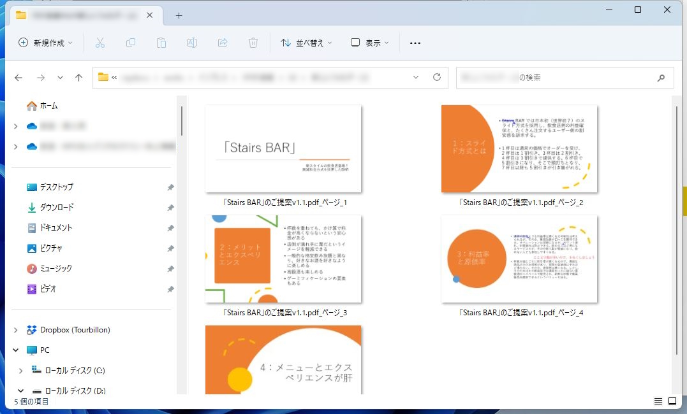Cut the selected item using scissors icon
The height and width of the screenshot is (414, 687).
pos(100,43)
